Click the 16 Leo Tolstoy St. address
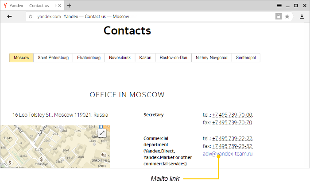The height and width of the screenshot is (190, 310). (60, 115)
